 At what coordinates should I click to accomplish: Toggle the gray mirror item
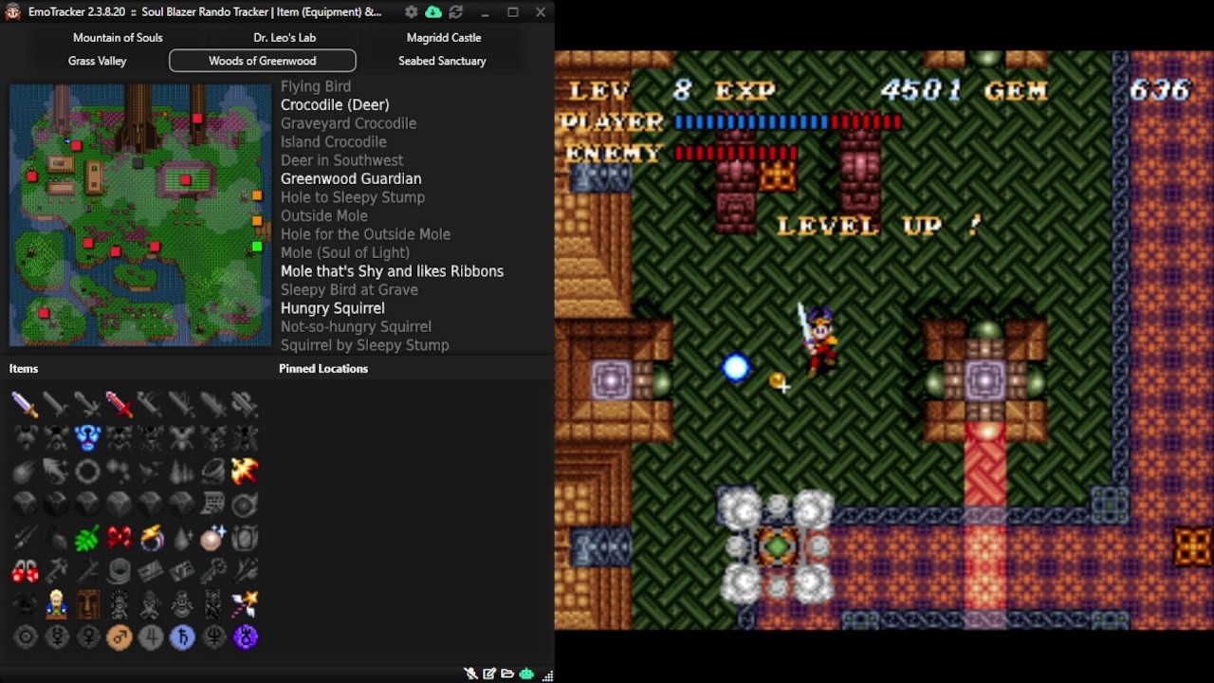pyautogui.click(x=244, y=538)
